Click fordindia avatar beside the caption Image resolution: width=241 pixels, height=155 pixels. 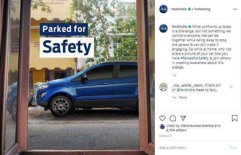click(x=163, y=28)
